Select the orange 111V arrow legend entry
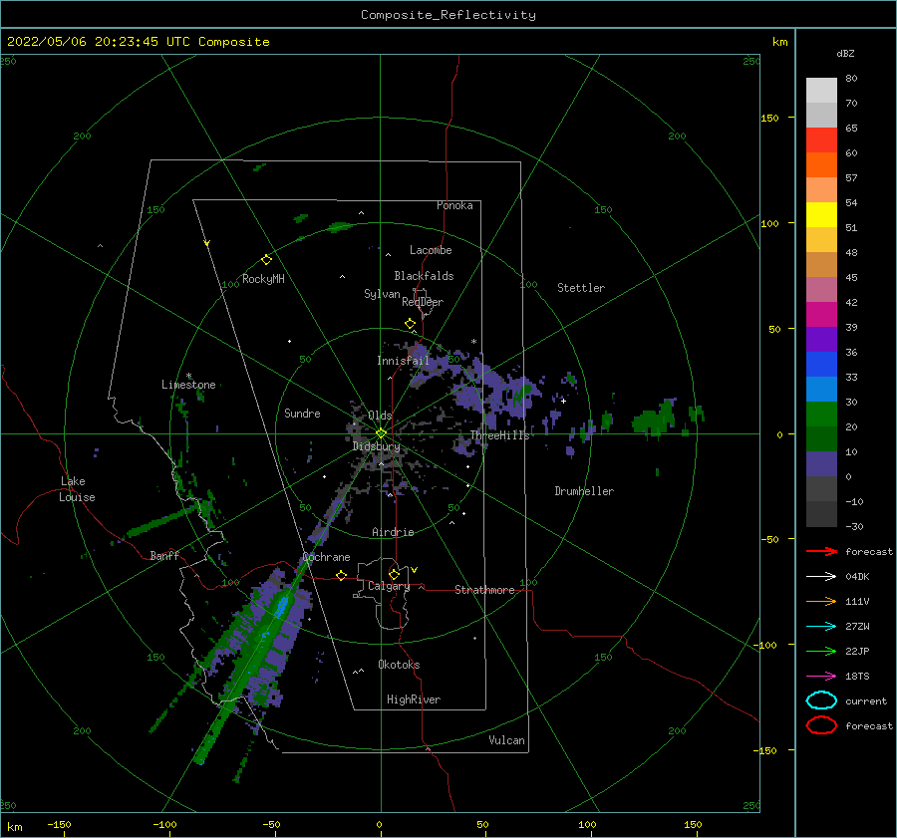The image size is (897, 838). 821,601
